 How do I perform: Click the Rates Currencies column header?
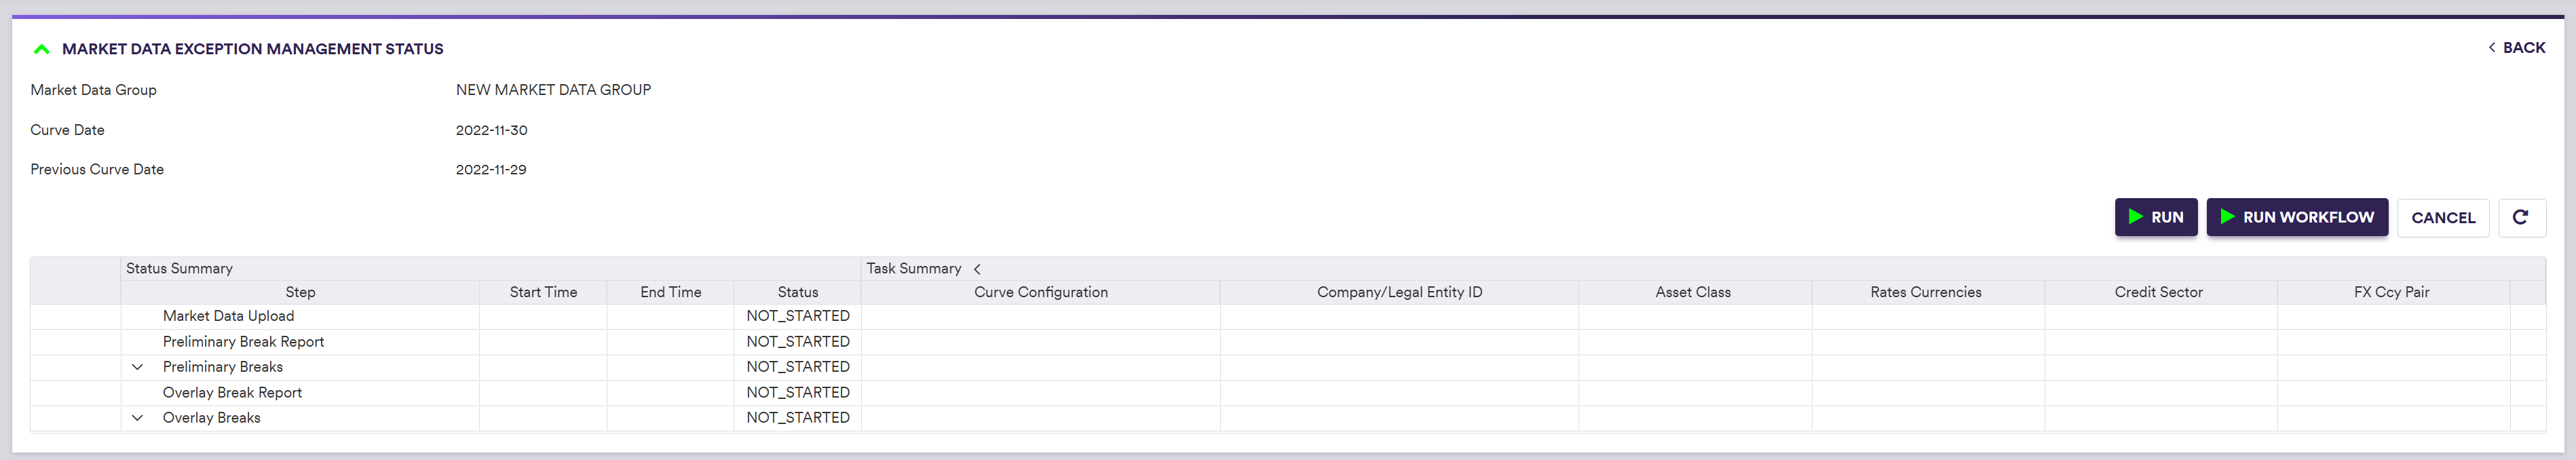(1925, 292)
